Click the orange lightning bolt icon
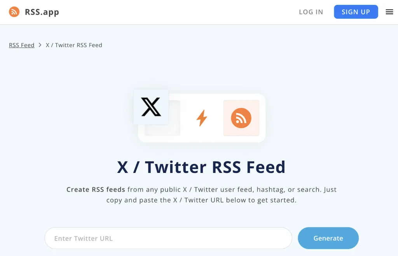The width and height of the screenshot is (398, 256). pyautogui.click(x=202, y=118)
